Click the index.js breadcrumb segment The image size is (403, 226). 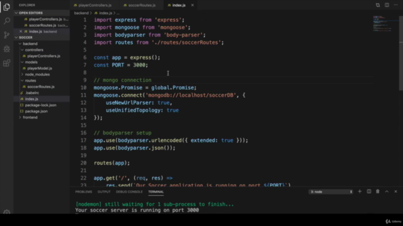[105, 13]
